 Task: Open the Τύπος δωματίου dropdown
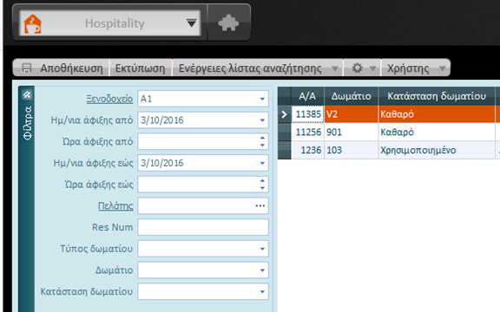[262, 249]
